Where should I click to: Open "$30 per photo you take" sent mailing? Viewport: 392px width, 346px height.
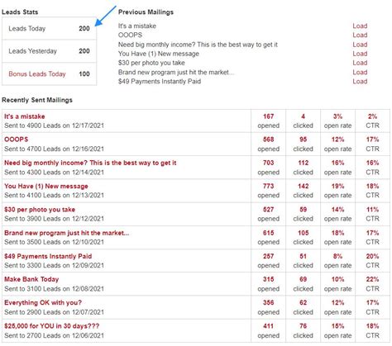pos(40,210)
